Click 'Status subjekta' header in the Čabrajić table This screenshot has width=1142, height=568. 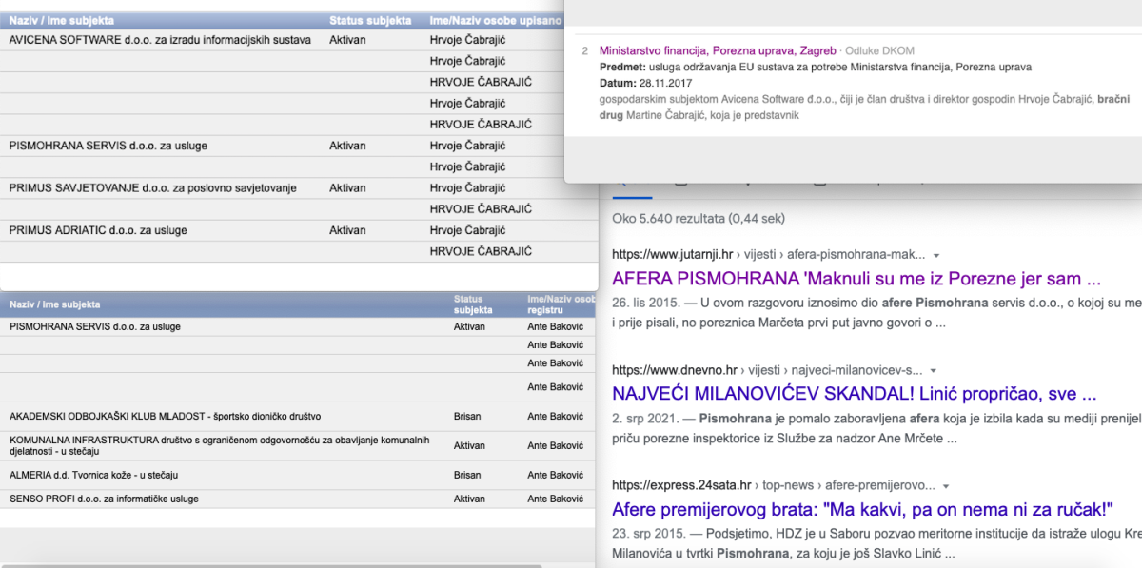tap(370, 20)
